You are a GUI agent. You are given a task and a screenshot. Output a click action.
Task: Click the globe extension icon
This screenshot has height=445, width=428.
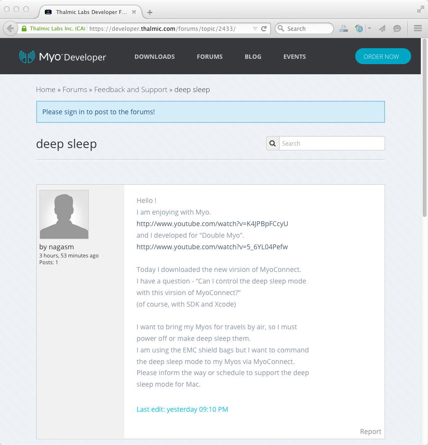[359, 28]
